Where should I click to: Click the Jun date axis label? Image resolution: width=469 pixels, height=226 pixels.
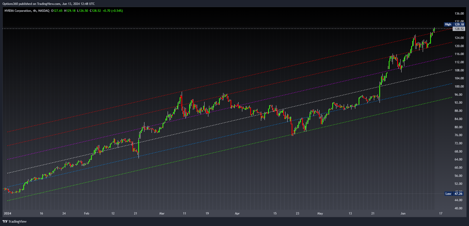pyautogui.click(x=403, y=213)
